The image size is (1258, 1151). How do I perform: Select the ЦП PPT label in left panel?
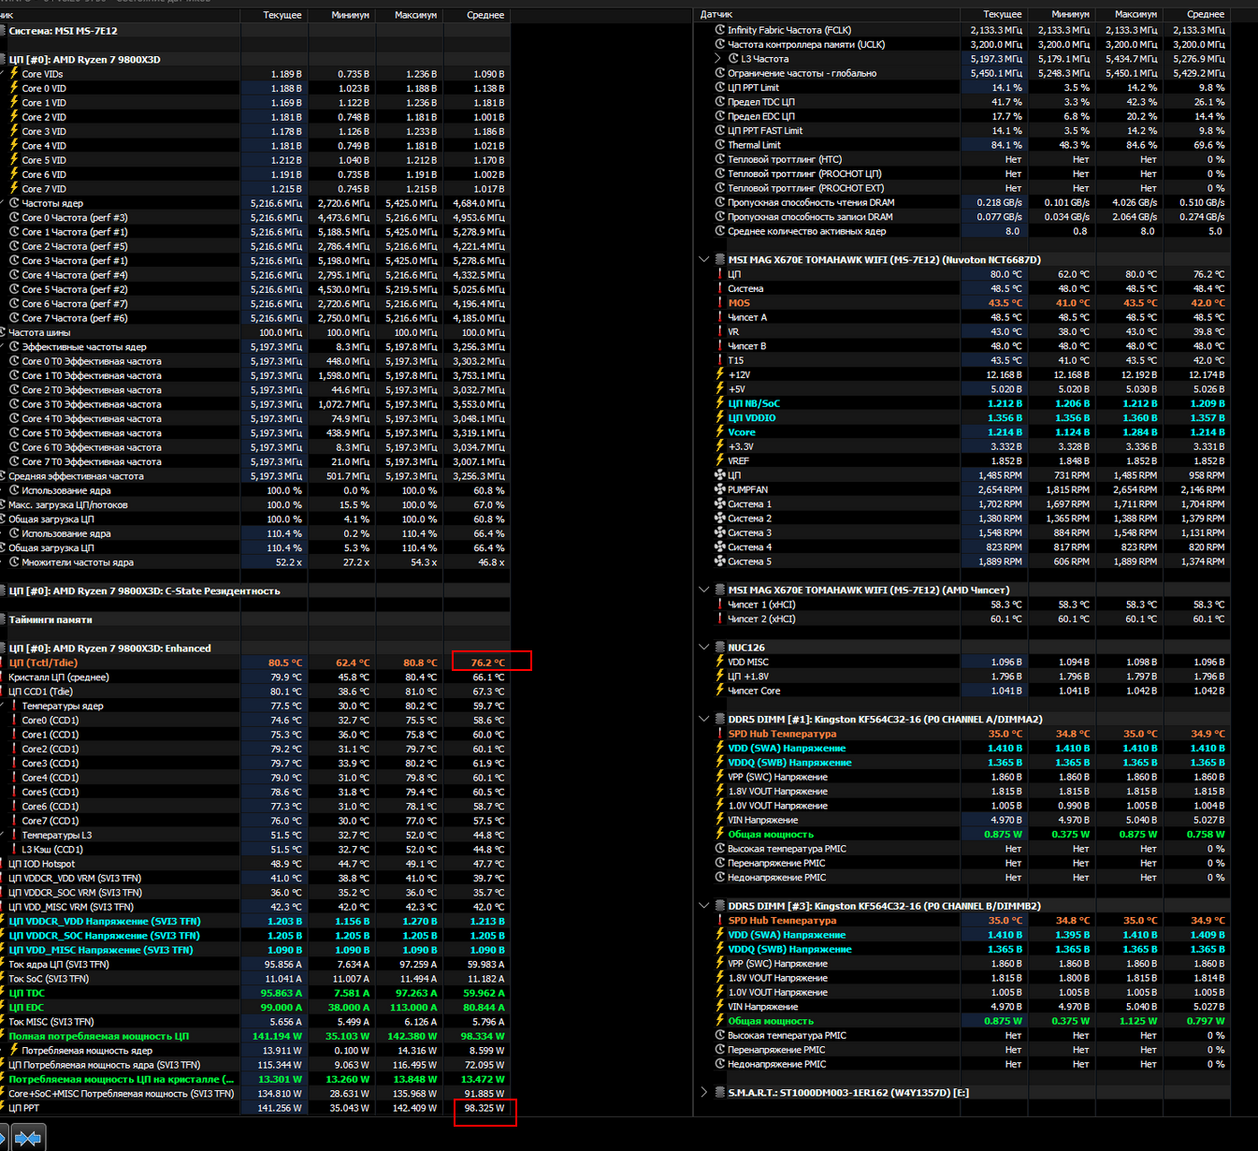coord(24,1108)
